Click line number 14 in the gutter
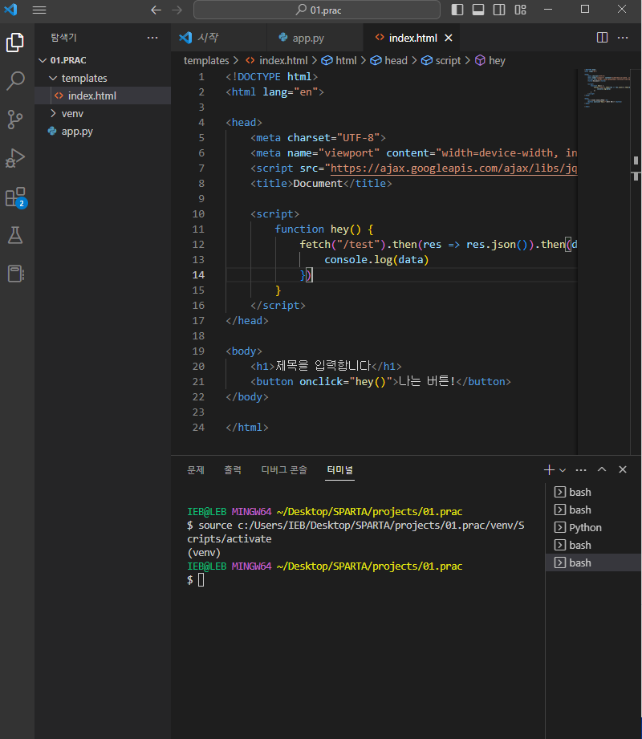The width and height of the screenshot is (642, 739). pyautogui.click(x=198, y=275)
